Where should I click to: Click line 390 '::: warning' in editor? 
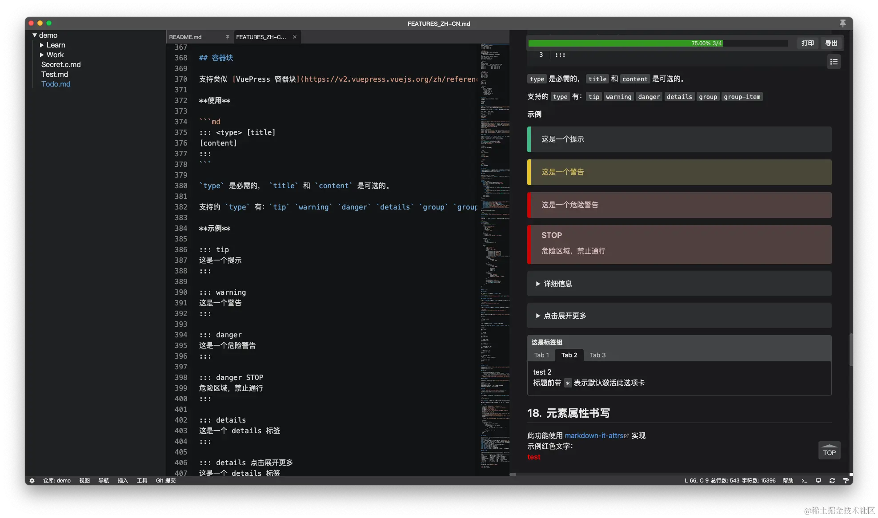point(222,292)
